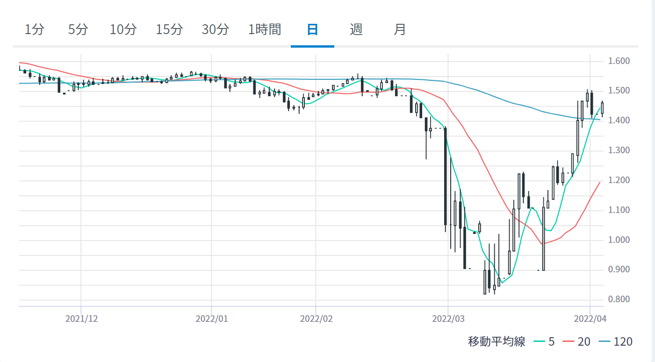Click the 0.900 price axis label
This screenshot has width=655, height=362.
pos(619,270)
